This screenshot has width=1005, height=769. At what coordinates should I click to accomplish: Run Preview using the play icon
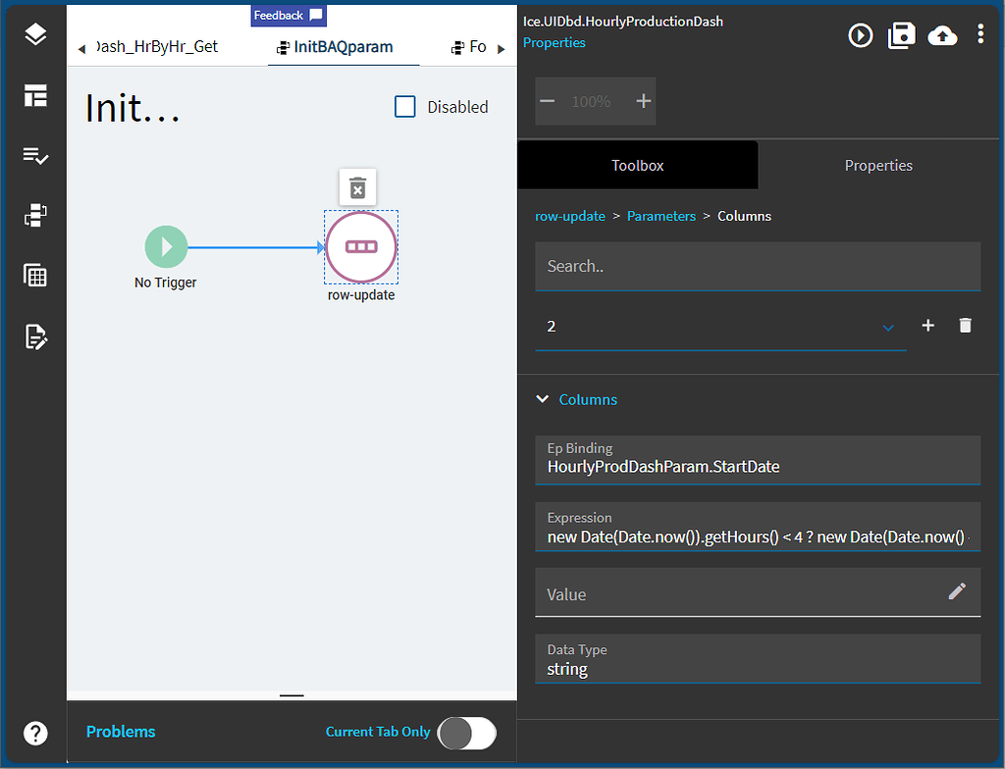click(x=860, y=35)
